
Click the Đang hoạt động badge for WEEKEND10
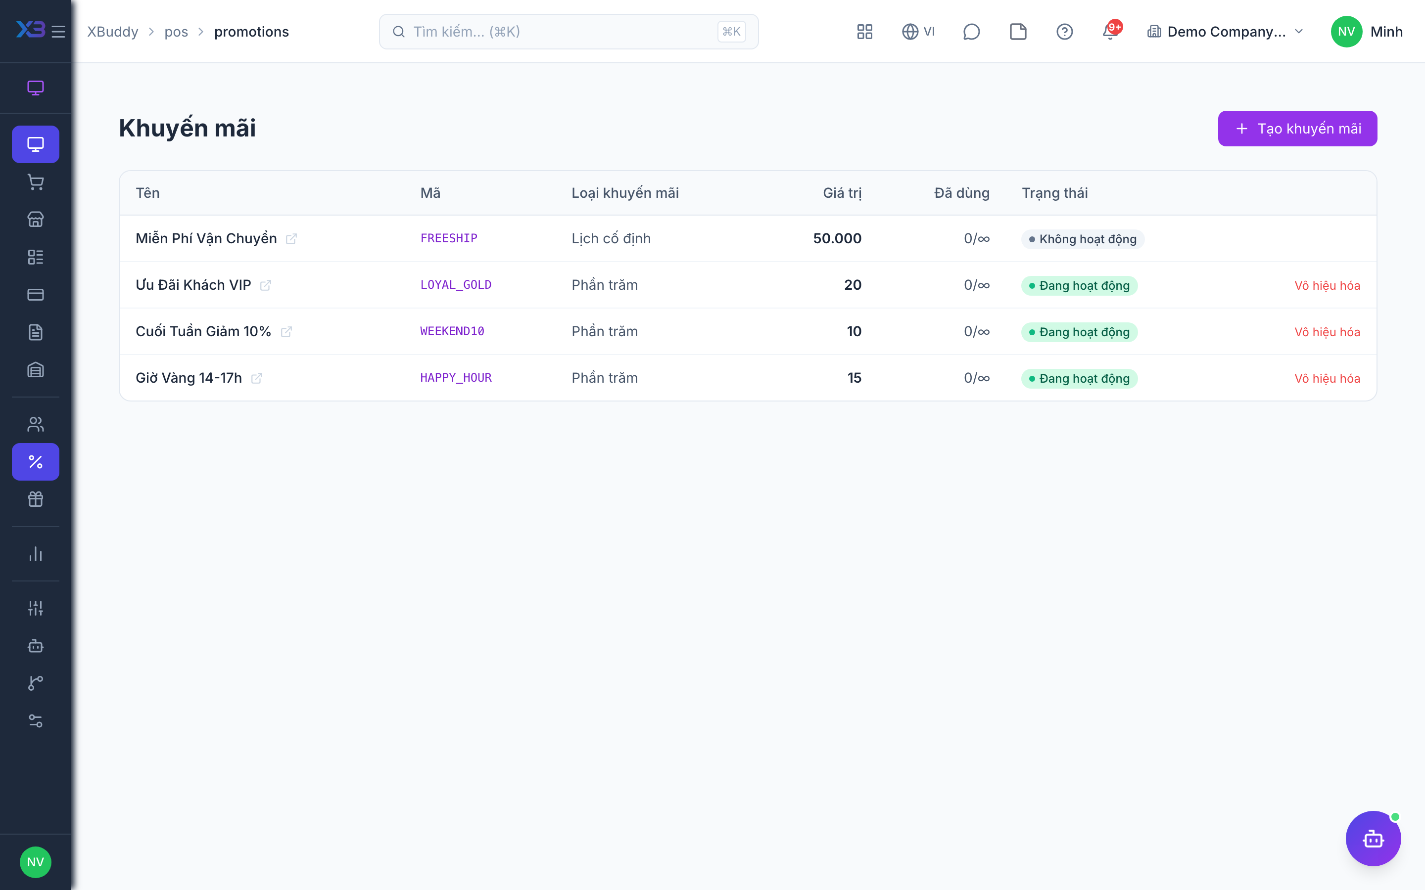point(1079,332)
